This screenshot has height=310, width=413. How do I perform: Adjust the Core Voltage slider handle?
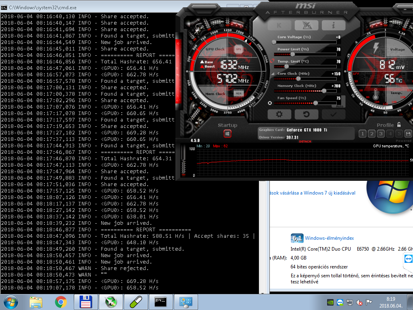coord(274,42)
